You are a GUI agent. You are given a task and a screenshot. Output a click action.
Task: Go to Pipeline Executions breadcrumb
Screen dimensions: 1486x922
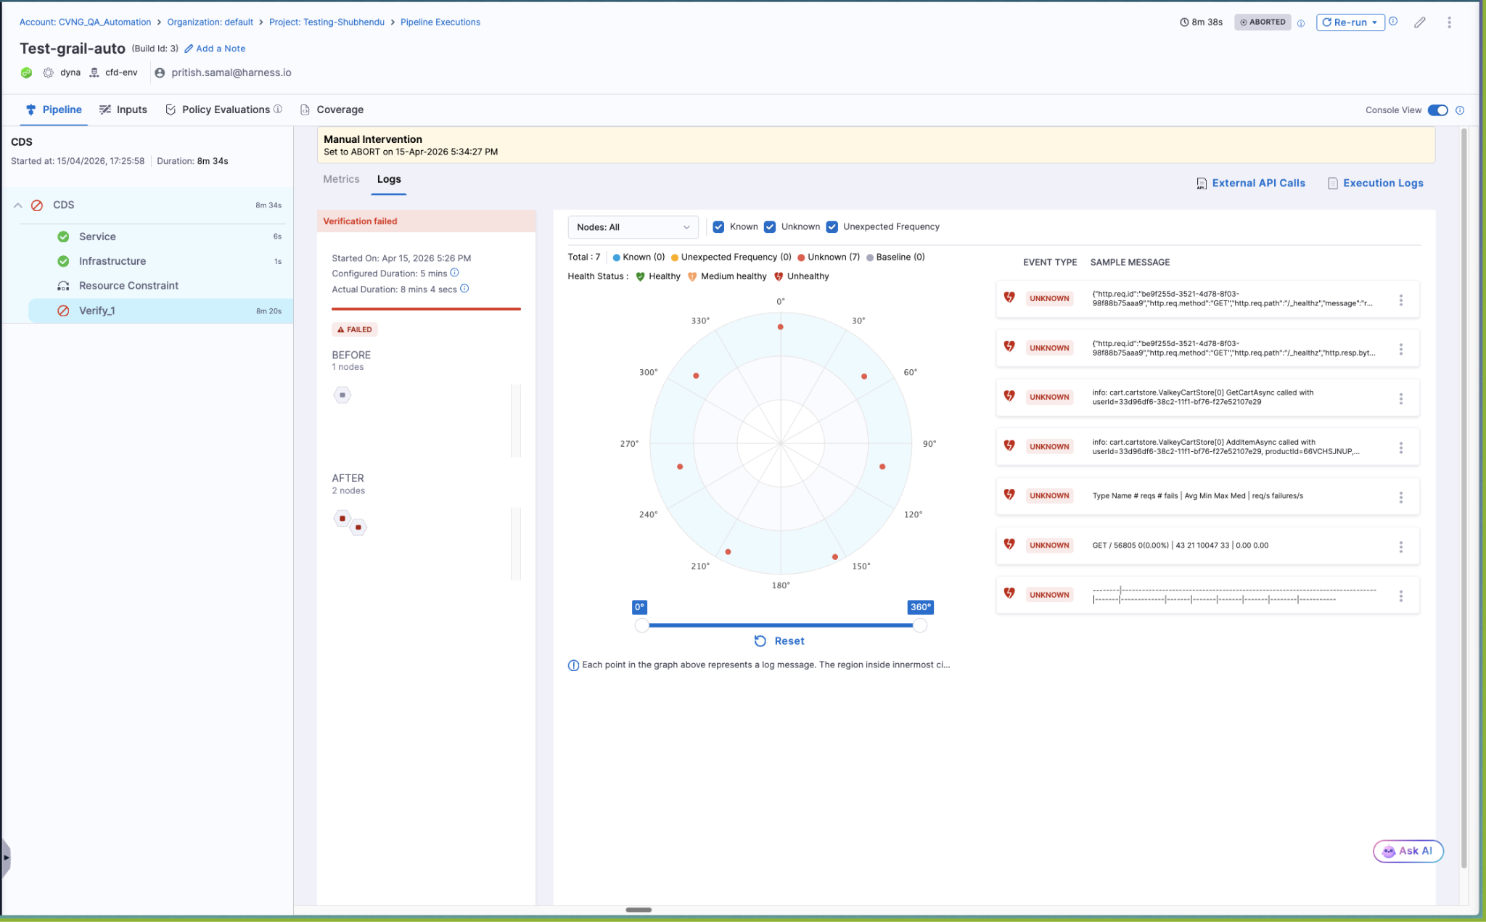pos(440,22)
